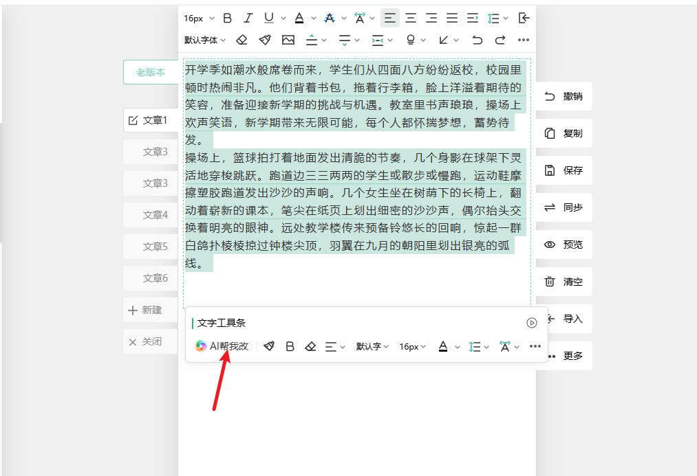The image size is (697, 476).
Task: Click the insert image icon in top toolbar
Action: pos(288,40)
